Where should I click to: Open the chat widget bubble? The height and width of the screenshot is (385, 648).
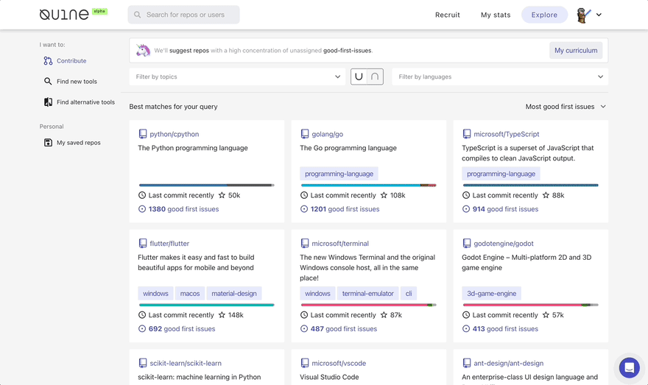click(x=629, y=367)
